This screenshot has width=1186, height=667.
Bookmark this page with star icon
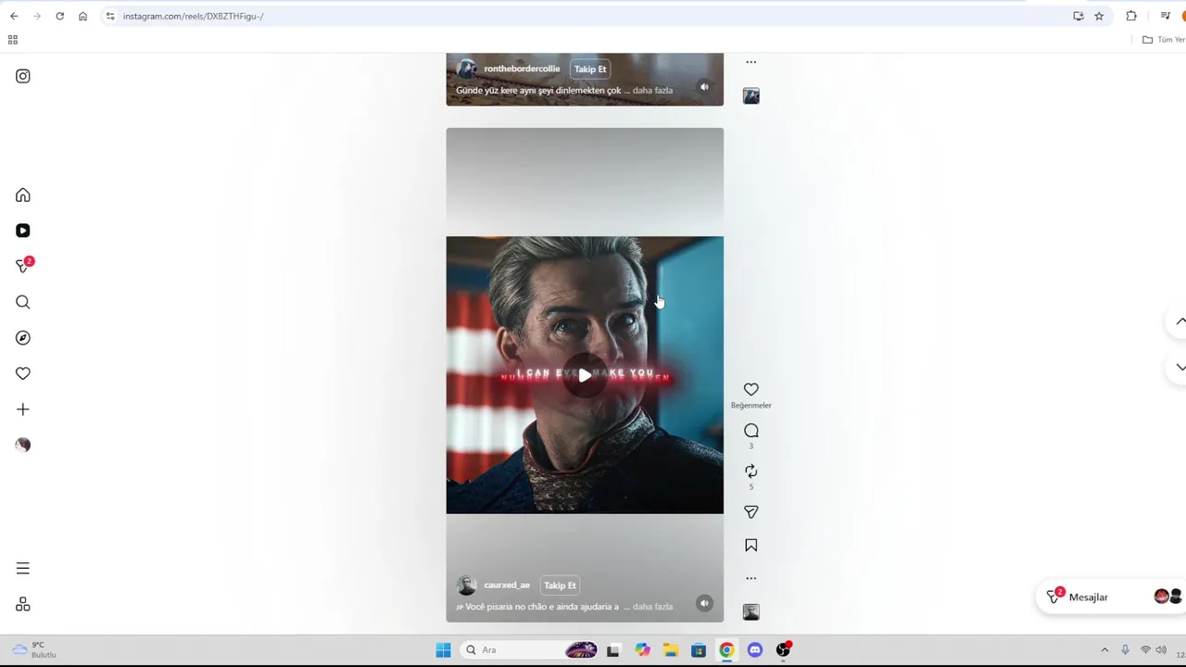coord(1099,16)
